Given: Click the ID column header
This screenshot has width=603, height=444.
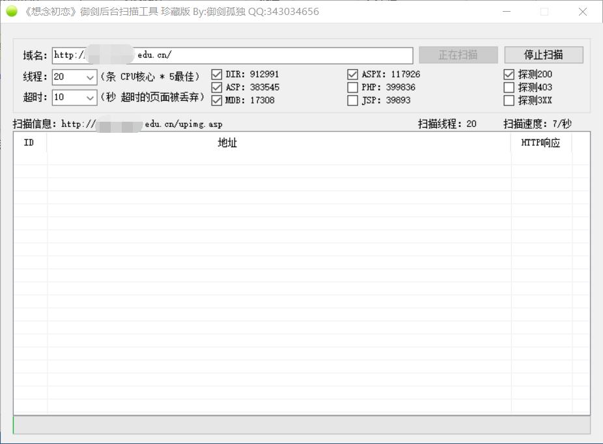Looking at the screenshot, I should coord(30,143).
